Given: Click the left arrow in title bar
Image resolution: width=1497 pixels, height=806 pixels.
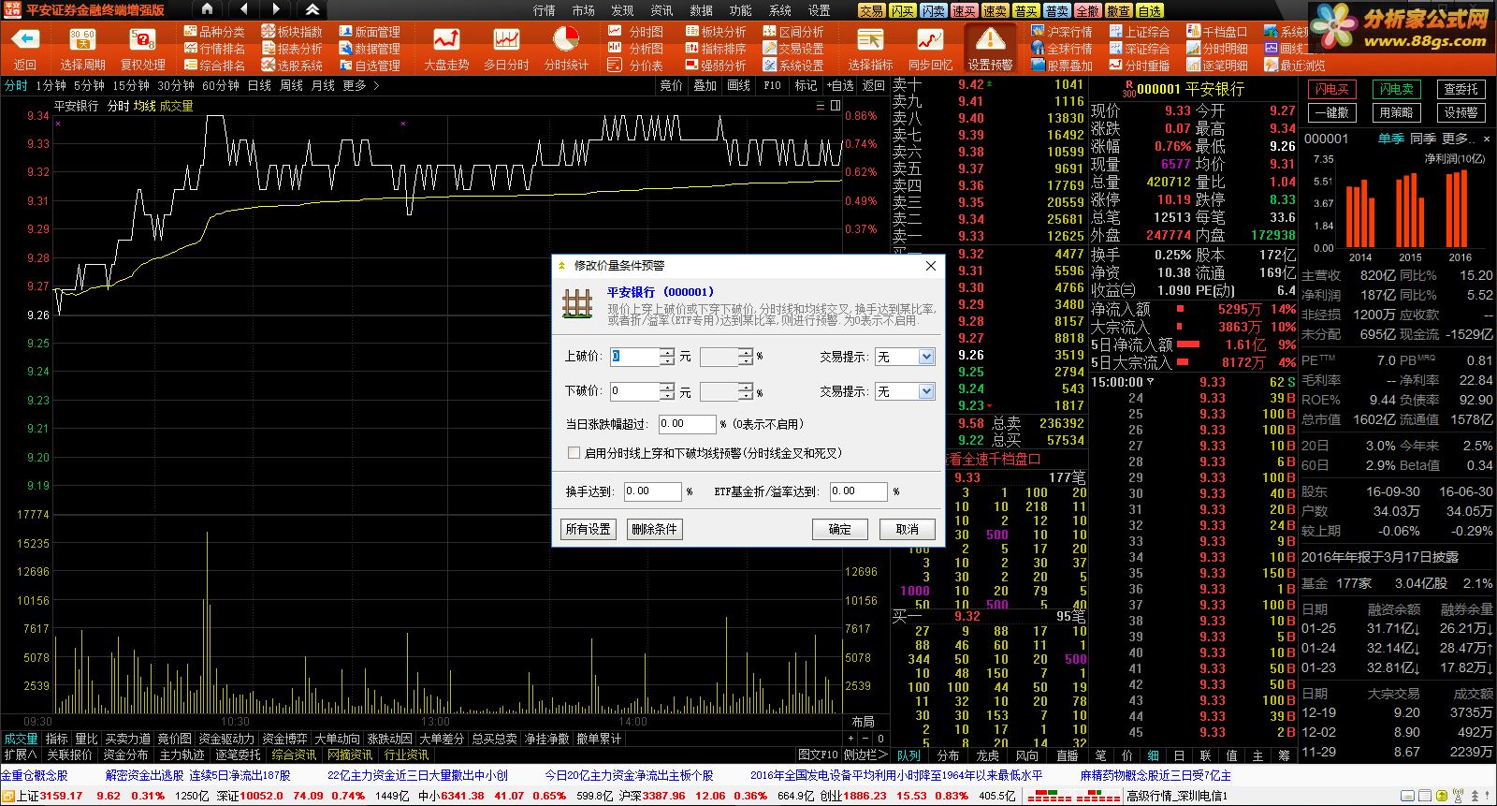Looking at the screenshot, I should 243,9.
